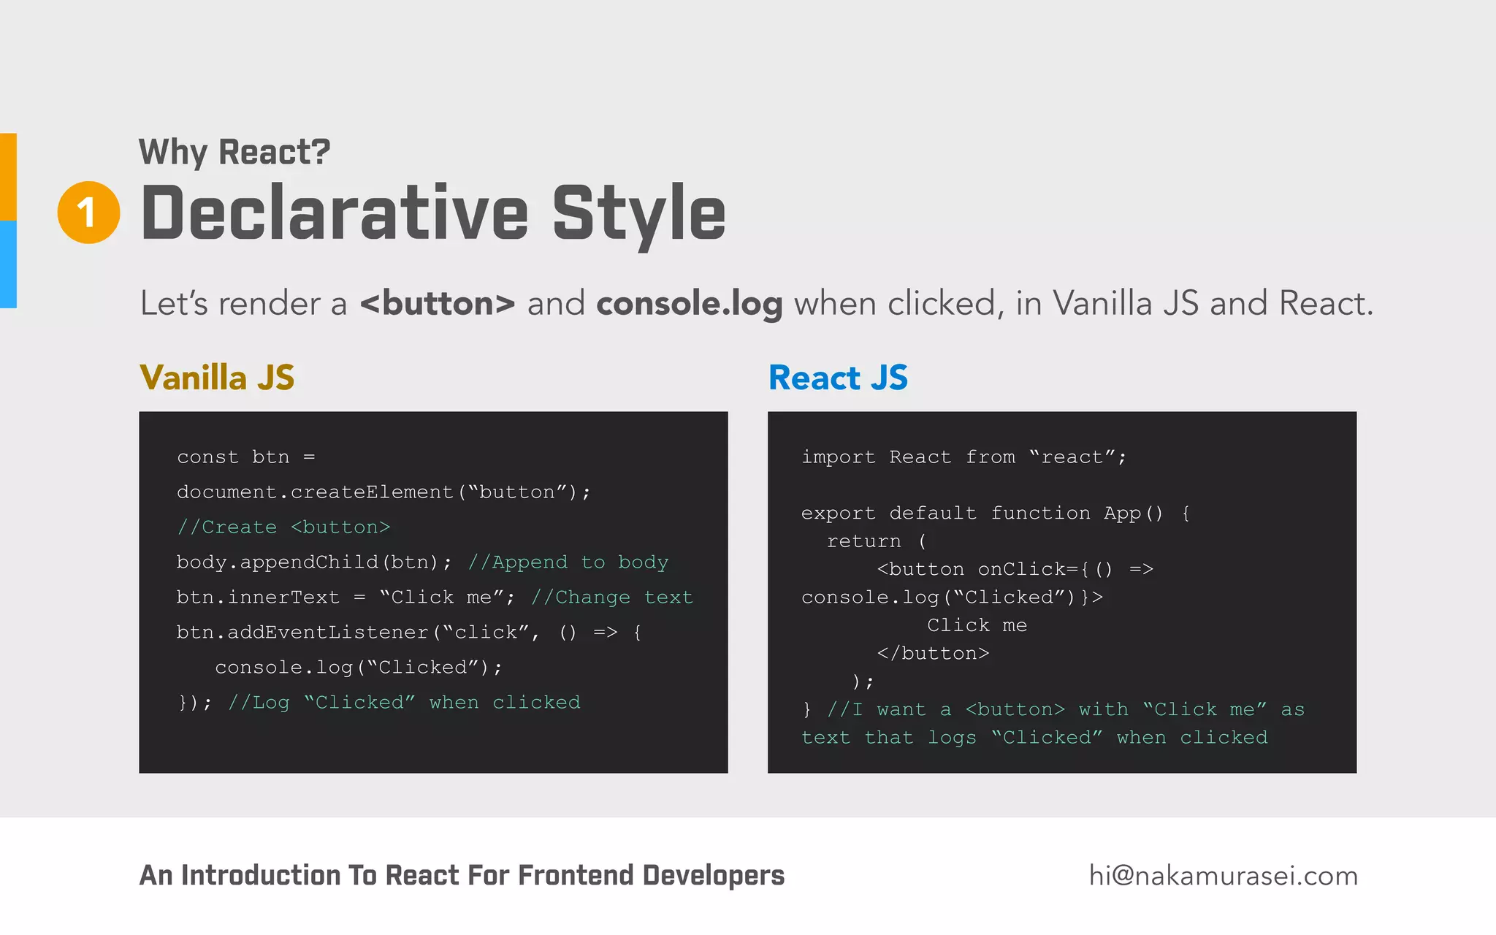Click 'export default function App()' line

point(995,514)
